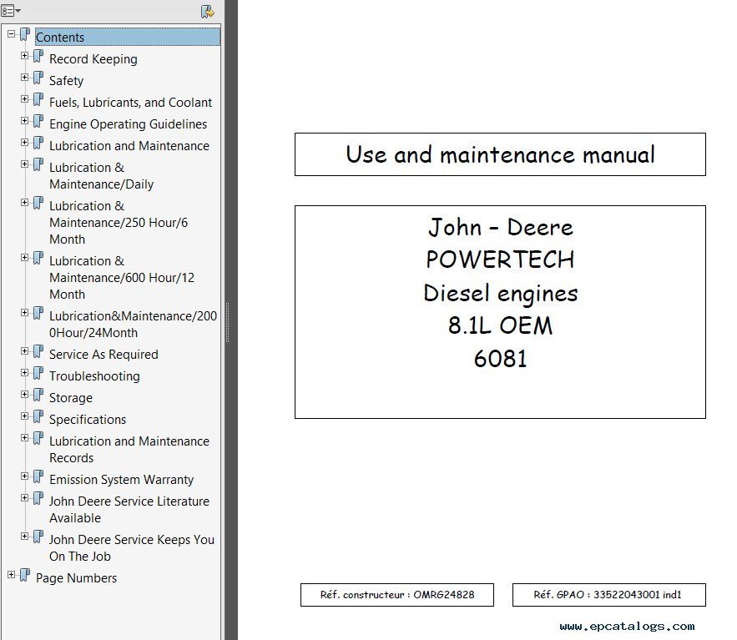This screenshot has height=640, width=737.
Task: Open the Record Keeping bookmark
Action: 93,59
